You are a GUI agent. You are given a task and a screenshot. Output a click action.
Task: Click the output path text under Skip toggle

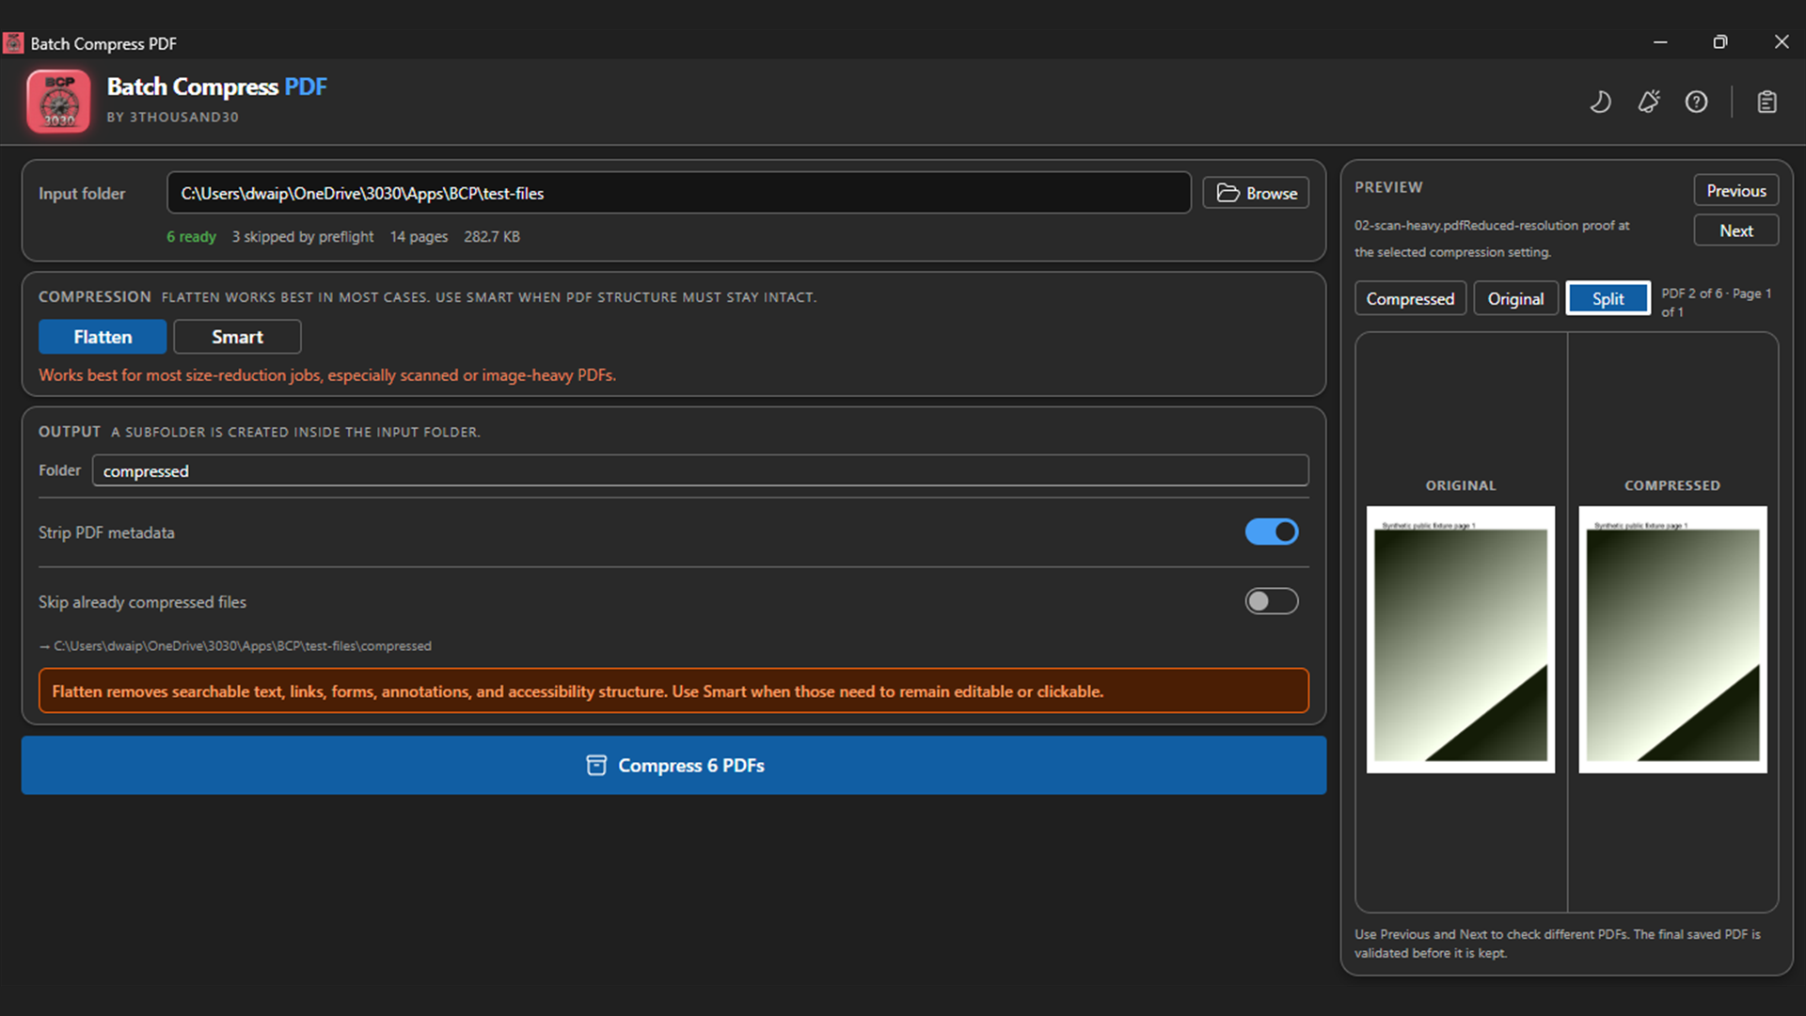[235, 646]
